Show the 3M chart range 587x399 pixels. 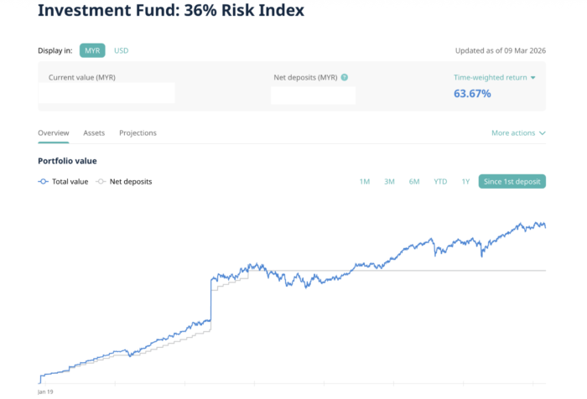[389, 181]
